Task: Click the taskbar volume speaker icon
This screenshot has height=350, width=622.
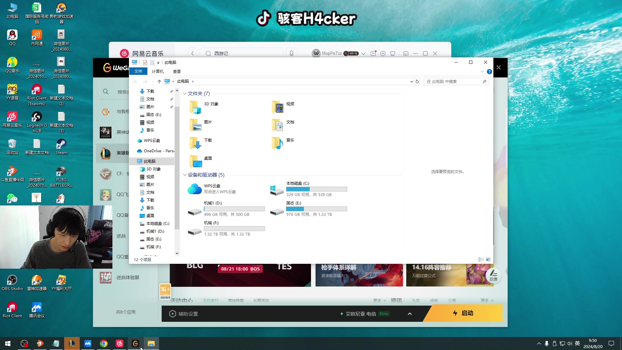Action: (570, 344)
